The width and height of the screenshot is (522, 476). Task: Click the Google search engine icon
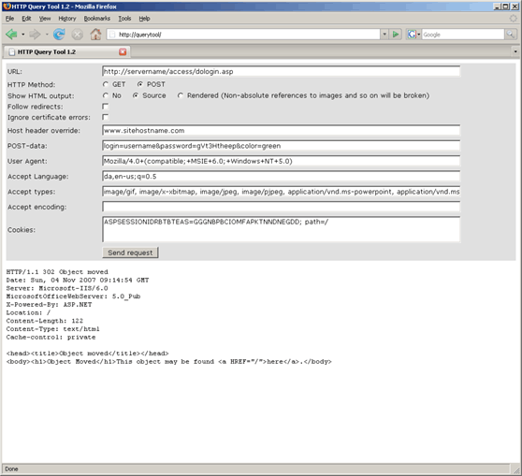click(412, 35)
